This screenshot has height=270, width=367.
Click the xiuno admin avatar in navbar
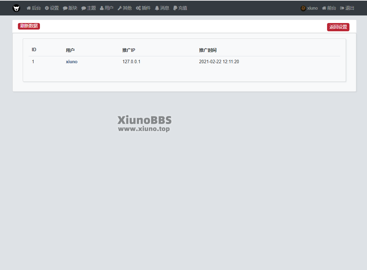pos(303,8)
